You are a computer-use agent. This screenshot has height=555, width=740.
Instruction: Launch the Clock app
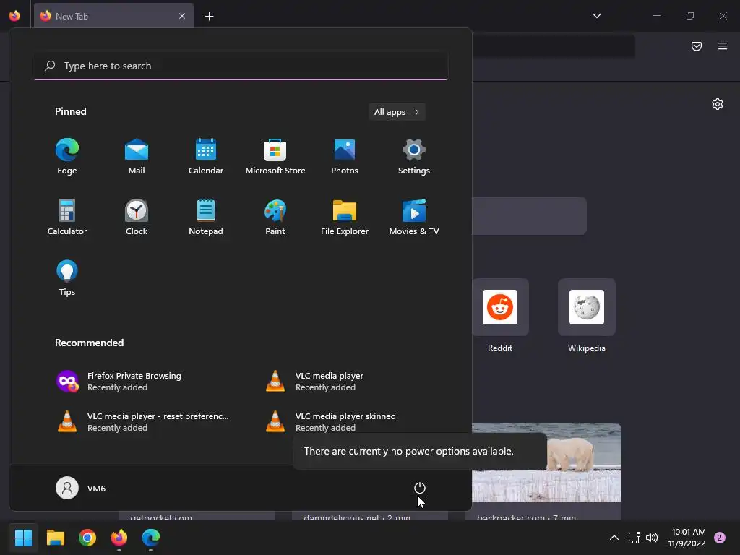click(x=137, y=217)
